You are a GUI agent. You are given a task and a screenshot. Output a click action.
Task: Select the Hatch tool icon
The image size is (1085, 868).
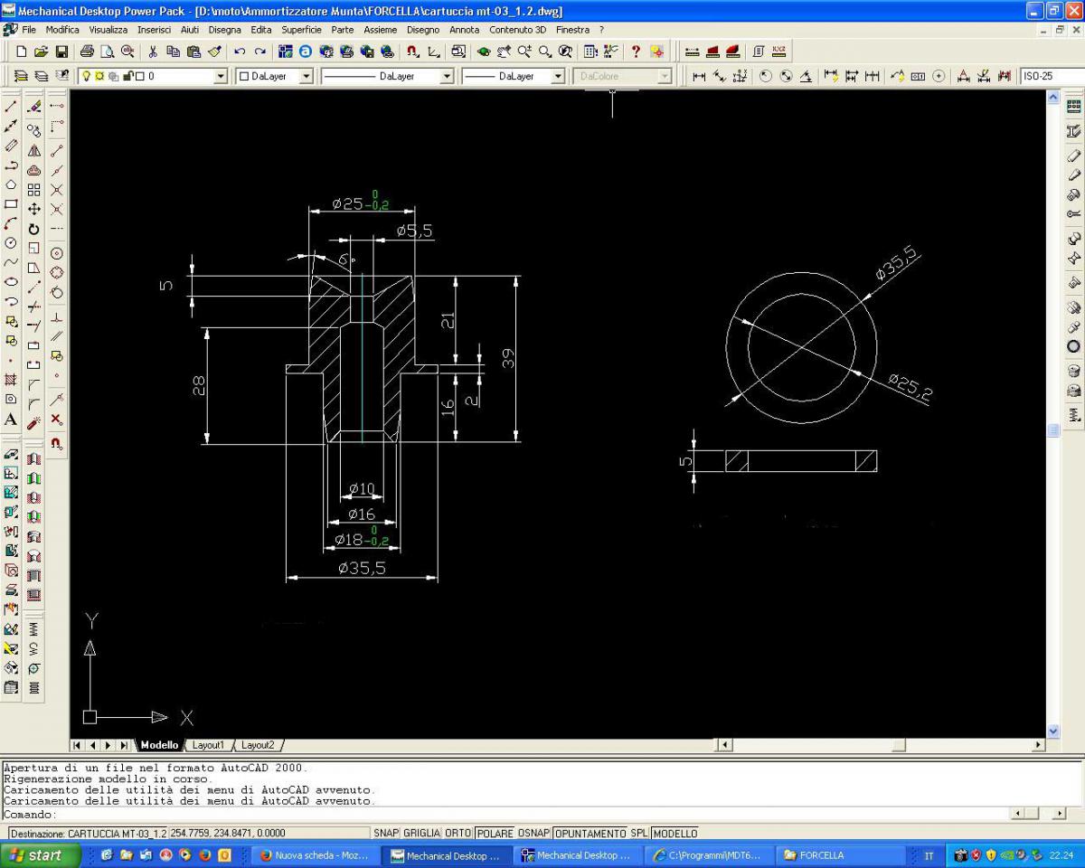pos(11,380)
